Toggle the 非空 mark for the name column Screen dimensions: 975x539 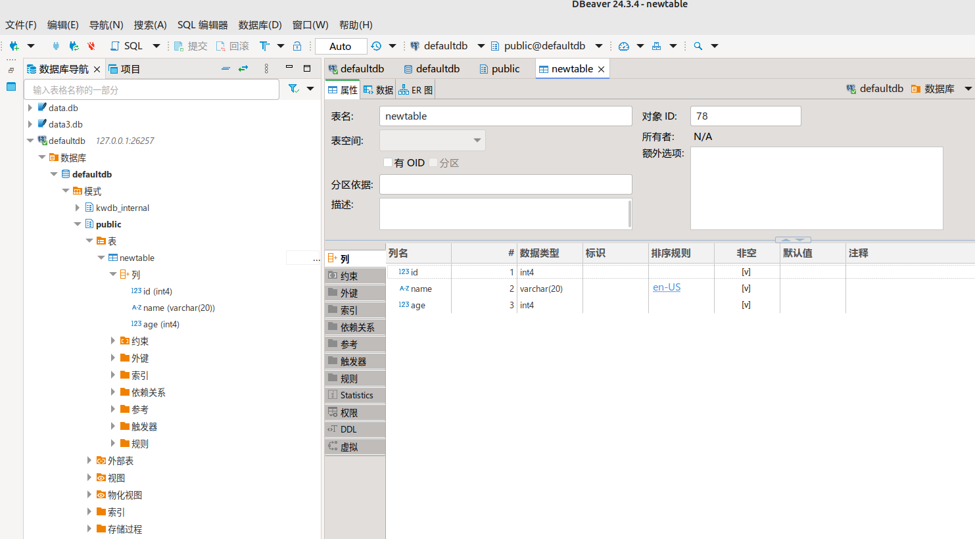746,289
